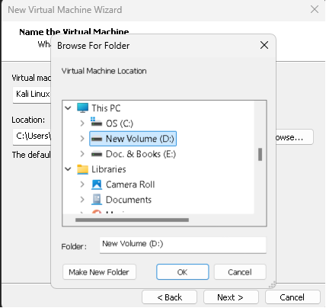Click the New Volume (D:) drive icon

tap(97, 139)
